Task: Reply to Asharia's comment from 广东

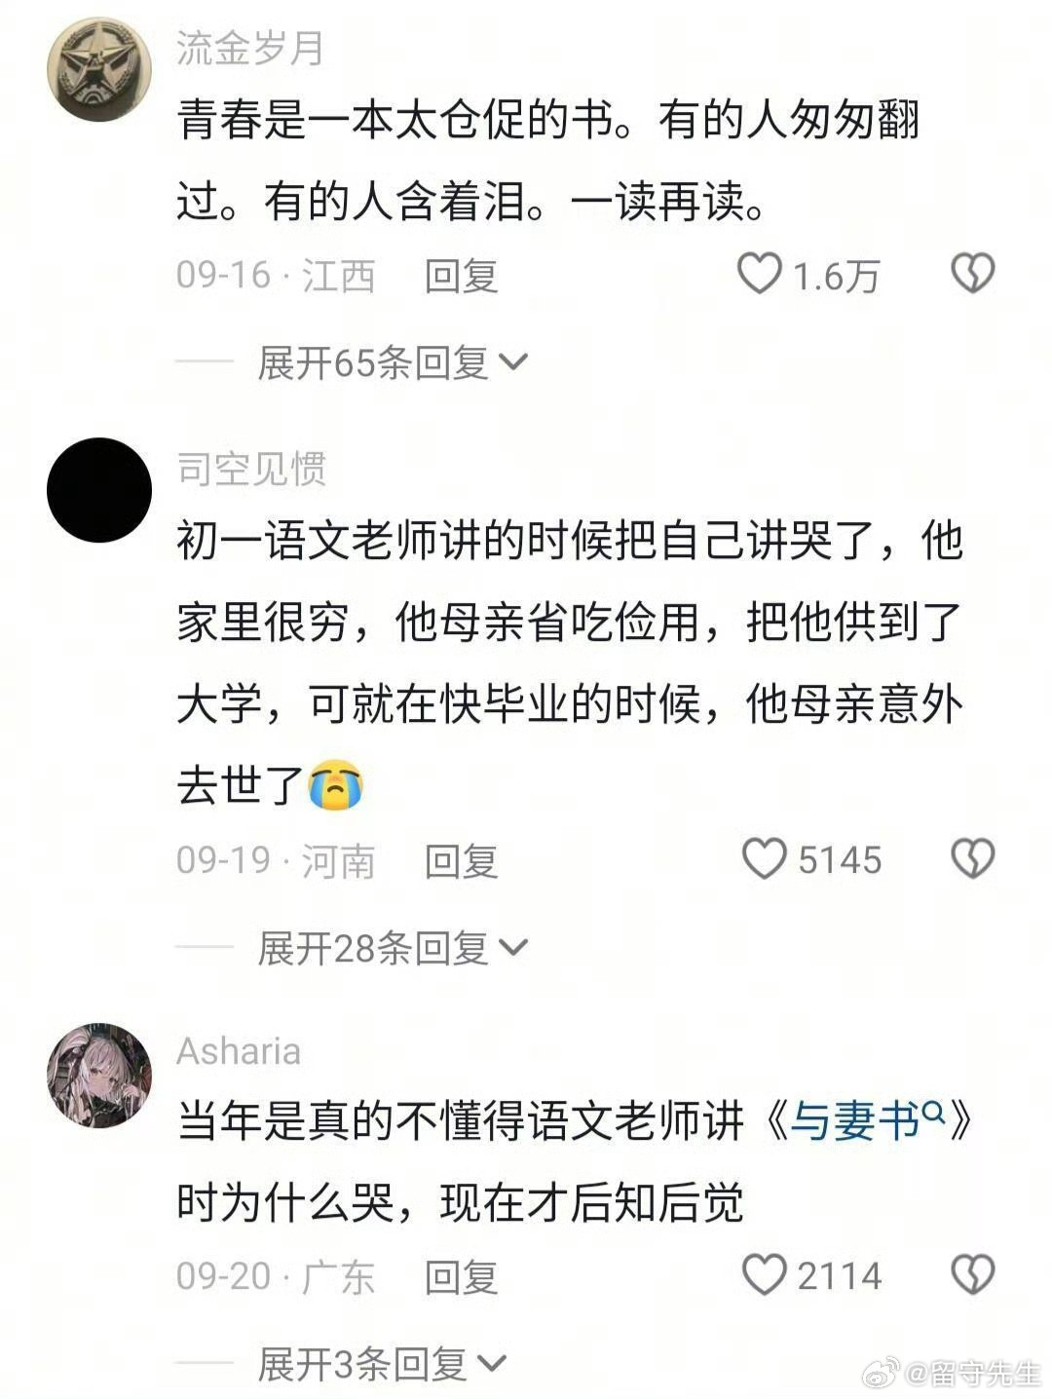Action: pyautogui.click(x=462, y=1277)
